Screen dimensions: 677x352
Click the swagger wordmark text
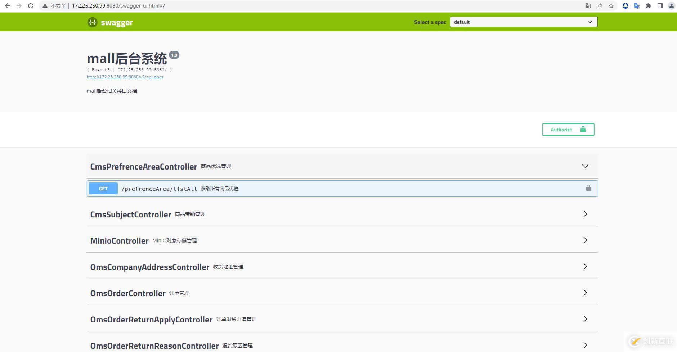(117, 23)
